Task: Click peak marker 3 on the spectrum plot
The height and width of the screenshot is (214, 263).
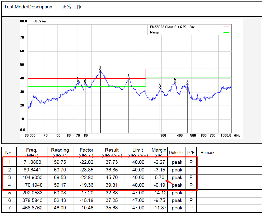Action: click(x=100, y=70)
